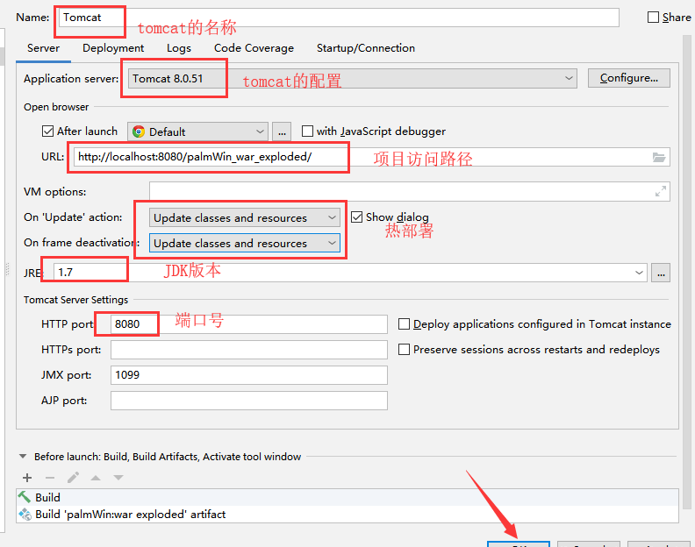Open On frame deactivation dropdown
Image resolution: width=695 pixels, height=547 pixels.
(245, 243)
